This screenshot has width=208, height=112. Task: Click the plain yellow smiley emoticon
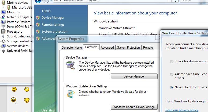click(14, 89)
